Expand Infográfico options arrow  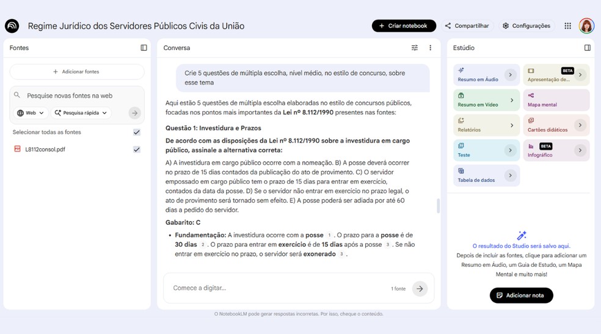point(580,150)
